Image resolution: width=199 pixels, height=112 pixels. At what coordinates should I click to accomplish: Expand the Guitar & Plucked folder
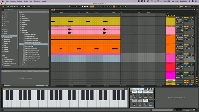pyautogui.click(x=21, y=21)
